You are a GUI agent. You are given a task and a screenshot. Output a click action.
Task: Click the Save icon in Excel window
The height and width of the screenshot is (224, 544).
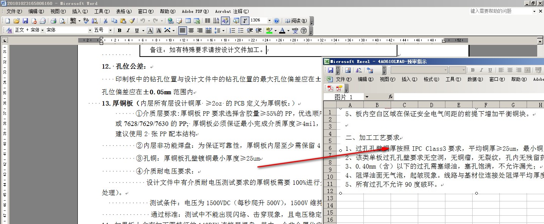coord(331,70)
